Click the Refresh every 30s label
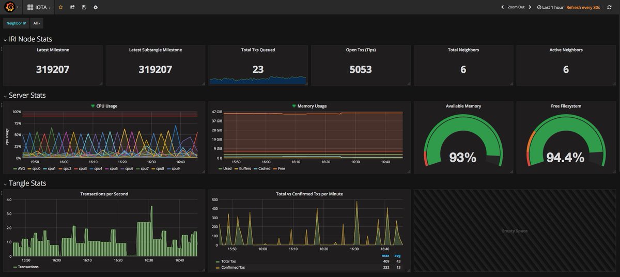 (583, 7)
